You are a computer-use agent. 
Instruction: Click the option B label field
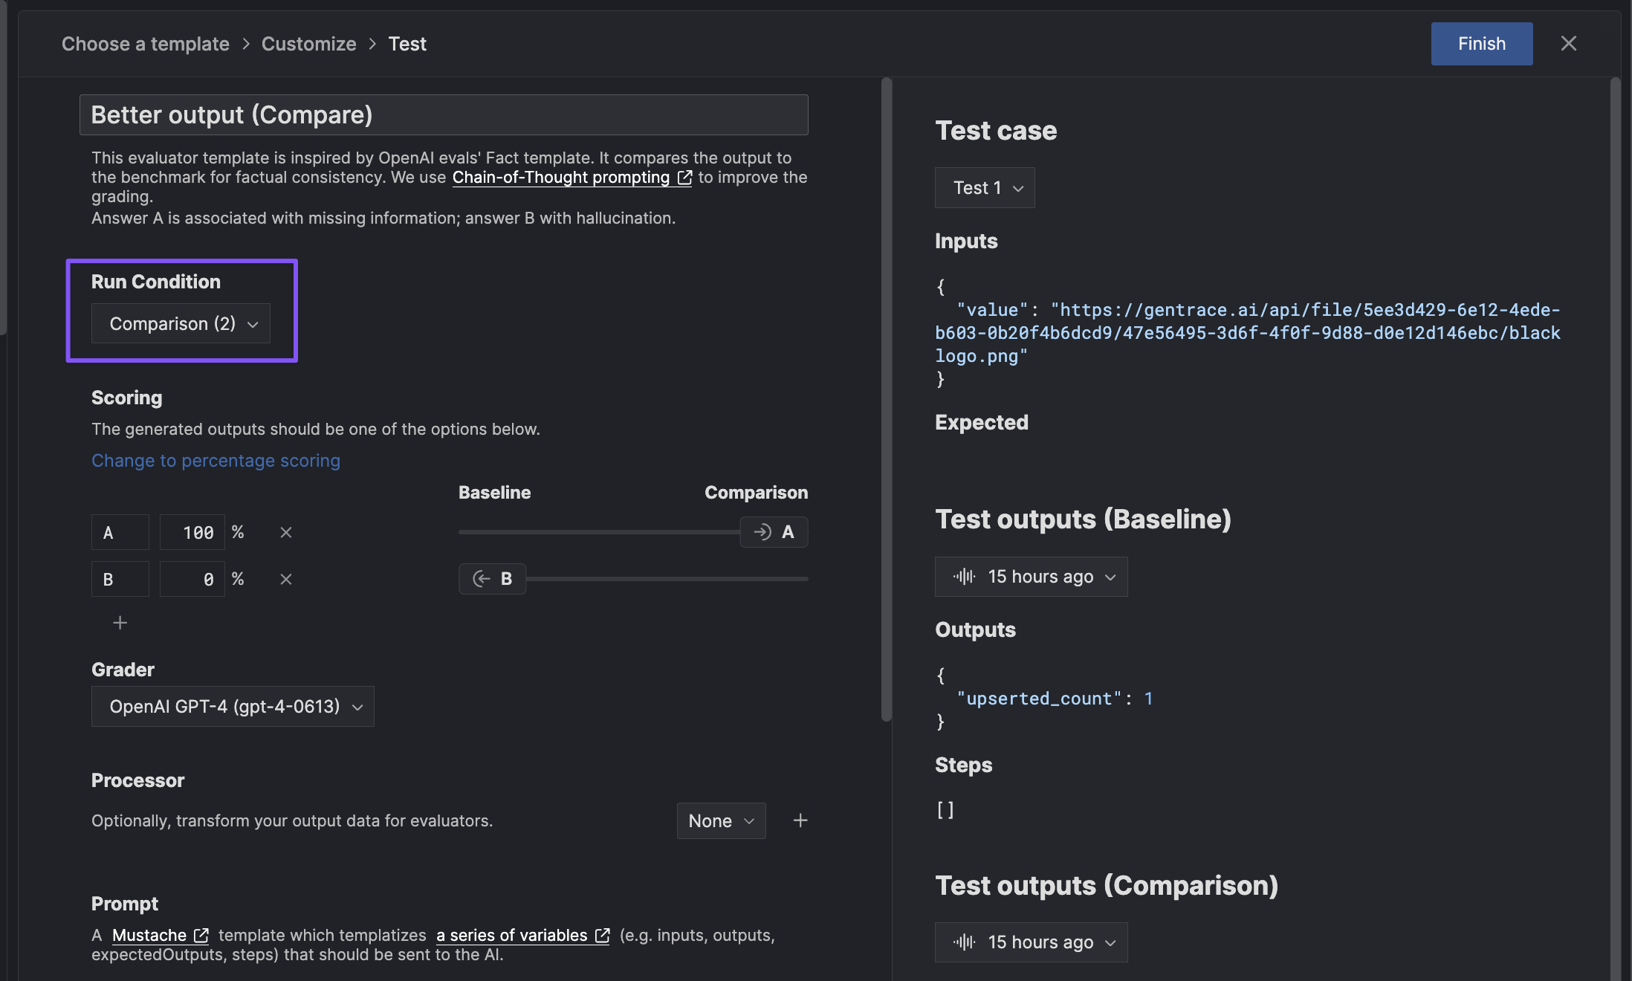click(120, 579)
